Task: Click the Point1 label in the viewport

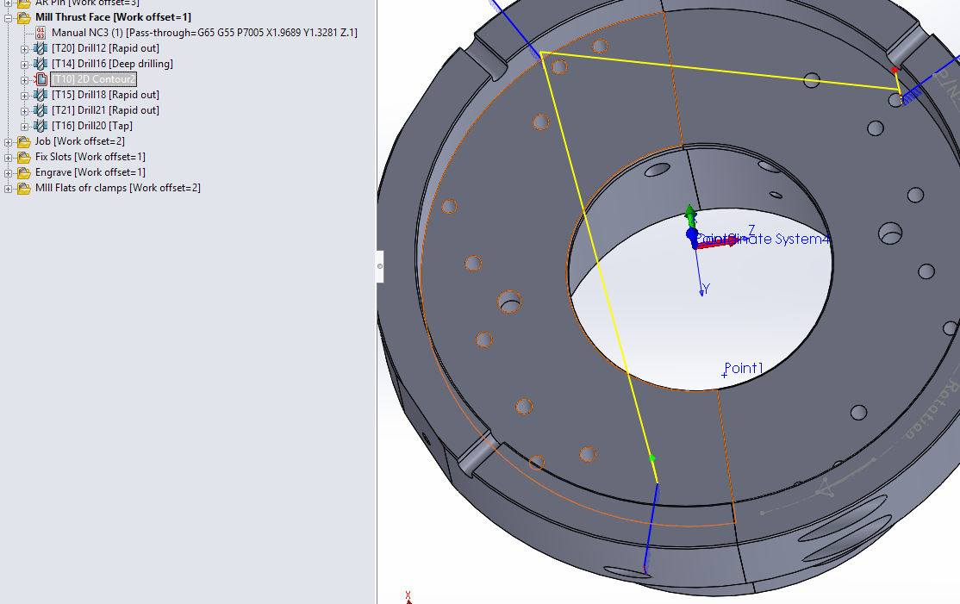Action: (x=743, y=368)
